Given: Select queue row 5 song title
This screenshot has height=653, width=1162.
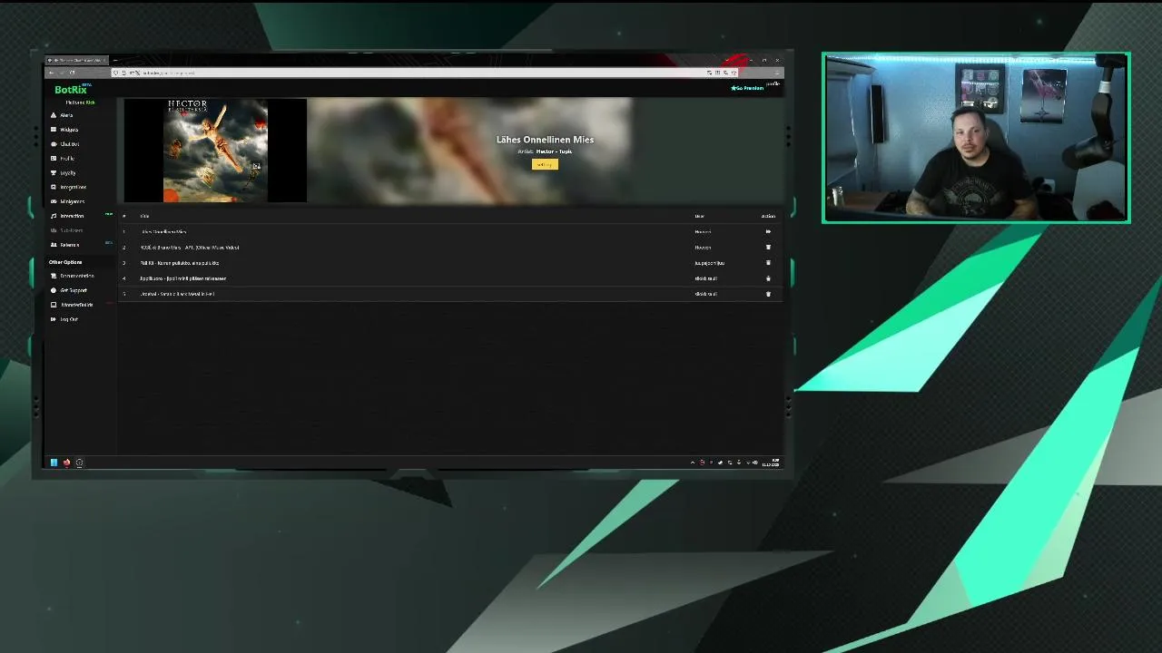Looking at the screenshot, I should [178, 294].
